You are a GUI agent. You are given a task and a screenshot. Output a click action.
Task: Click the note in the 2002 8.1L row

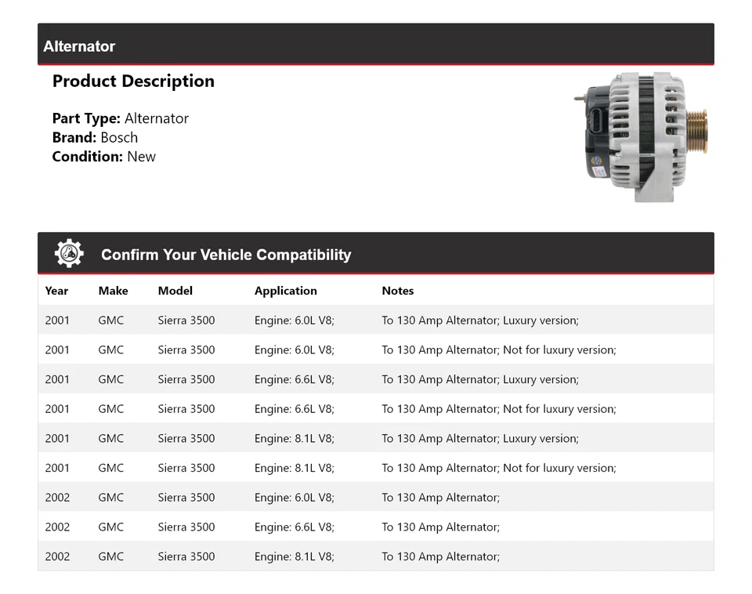pyautogui.click(x=441, y=556)
